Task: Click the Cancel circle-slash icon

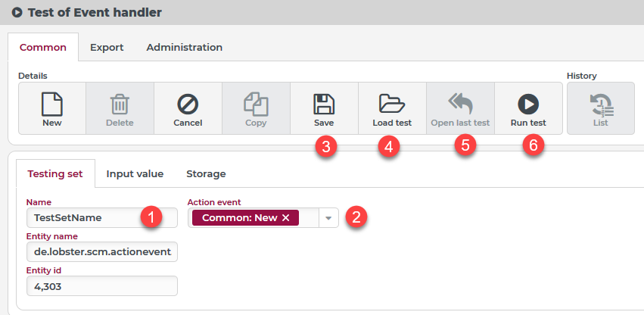Action: [188, 104]
